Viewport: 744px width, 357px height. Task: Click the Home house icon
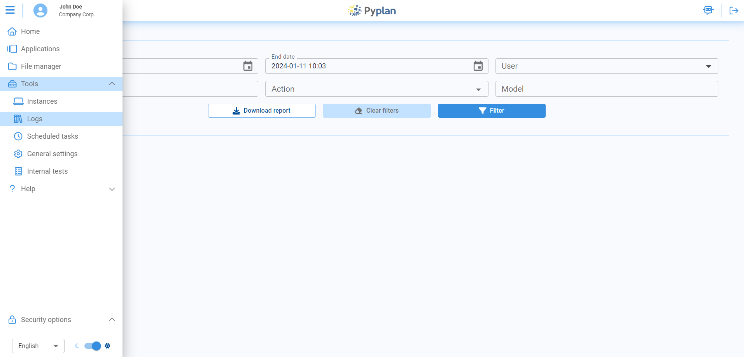pyautogui.click(x=12, y=31)
